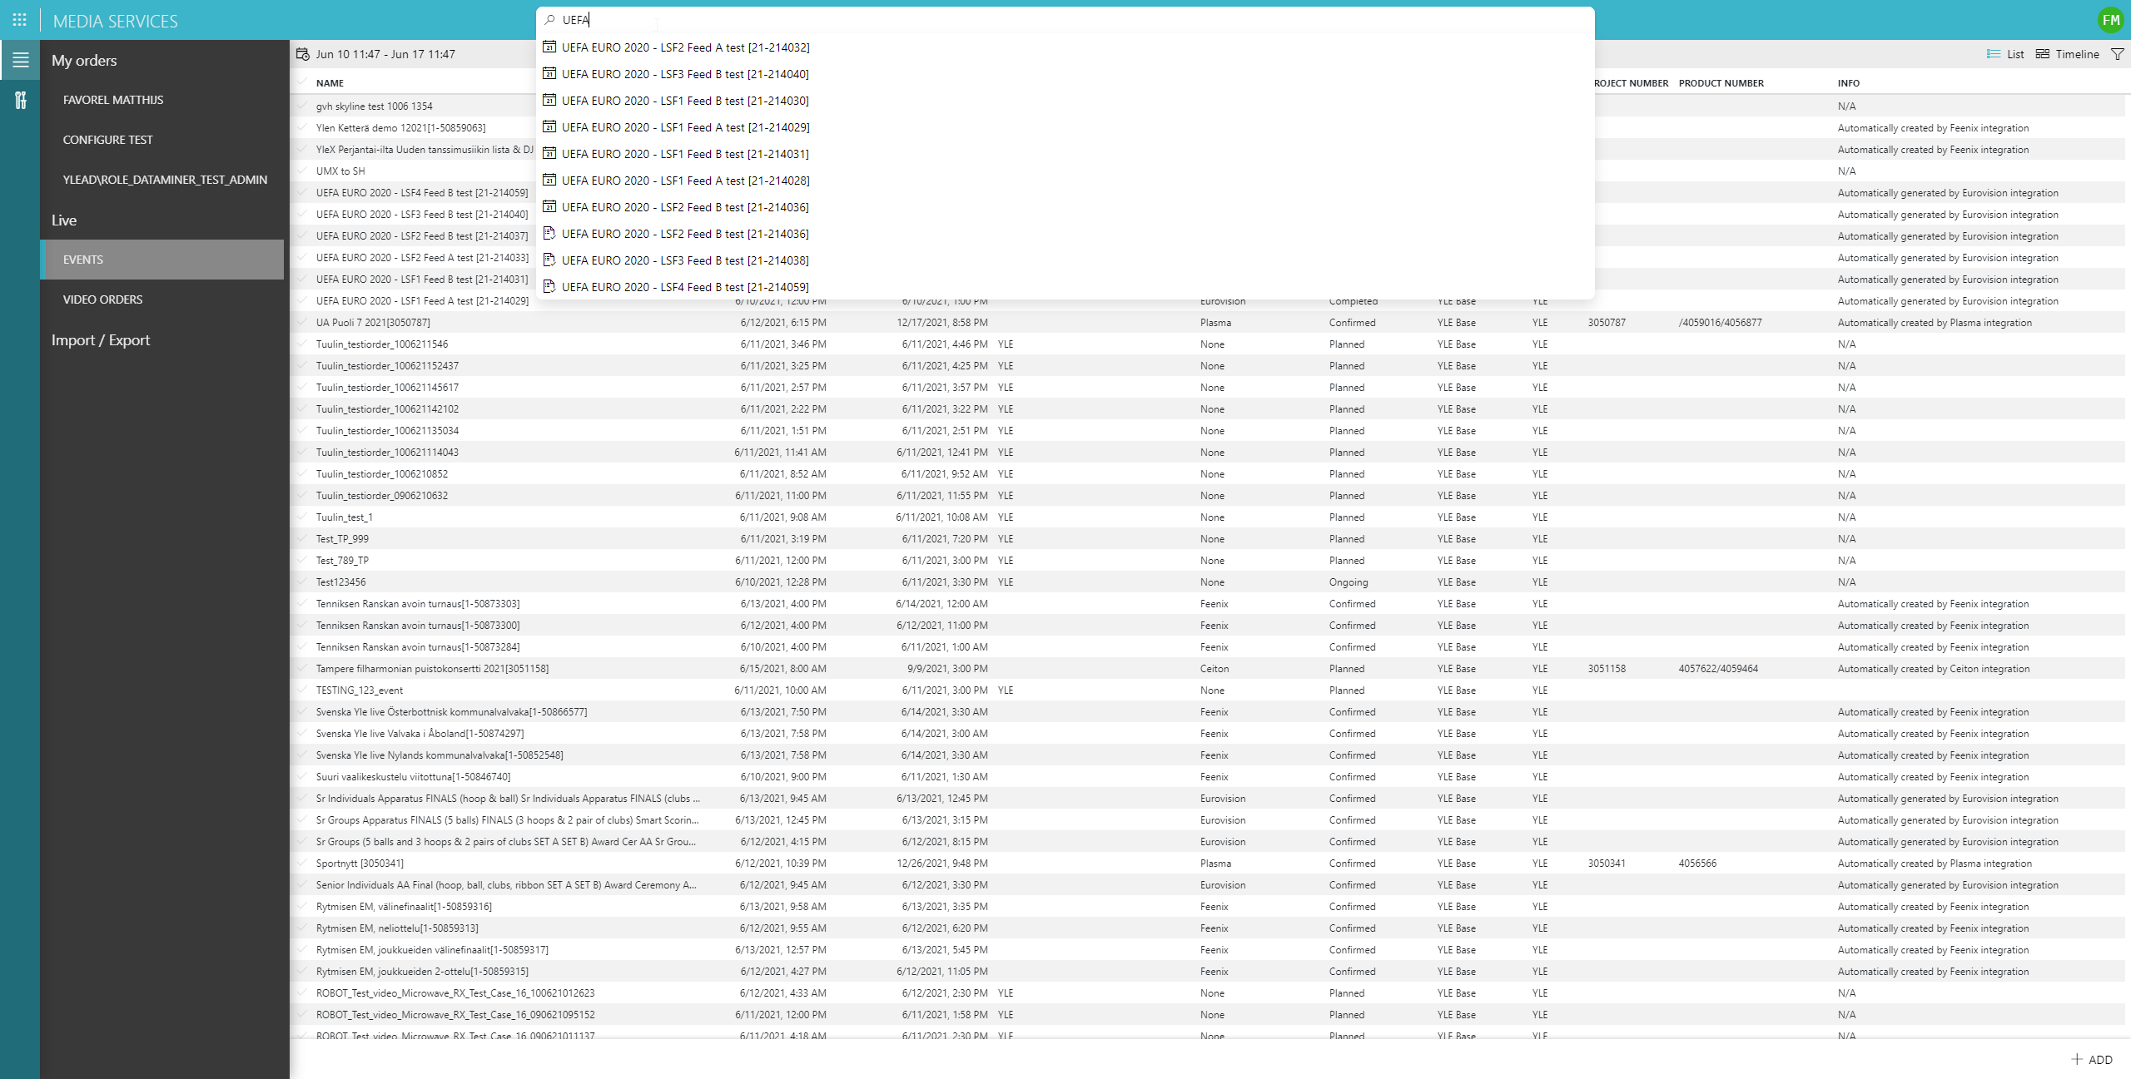Select row ROBOT_Test_video_Microwave_RX_Test_Case_16_100621012623
This screenshot has height=1079, width=2131.
point(1207,992)
